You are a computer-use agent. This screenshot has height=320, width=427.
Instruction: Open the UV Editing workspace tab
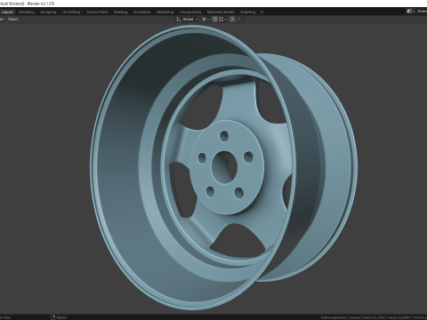[71, 12]
